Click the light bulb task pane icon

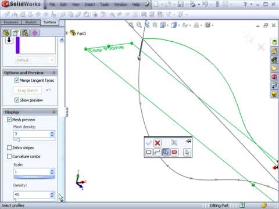pyautogui.click(x=274, y=94)
